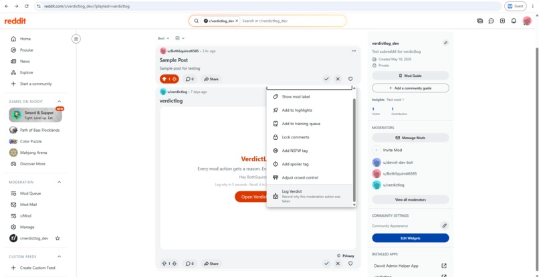Reload the current page
Screen dimensions: 539x277
[27, 6]
